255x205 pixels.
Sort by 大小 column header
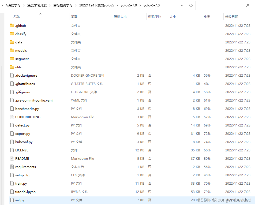coord(173,17)
